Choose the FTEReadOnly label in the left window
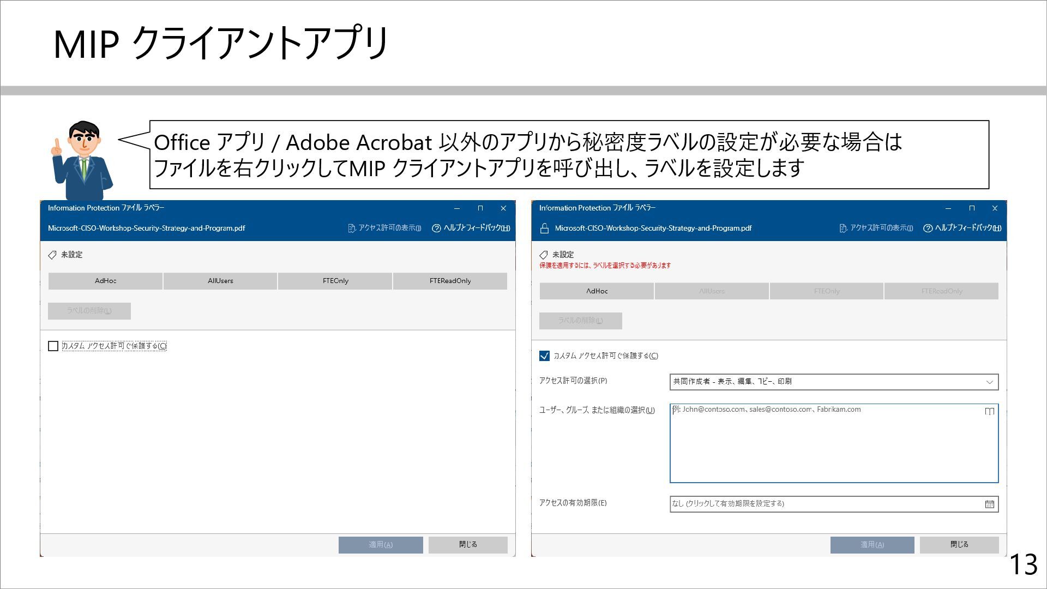The image size is (1047, 589). [x=450, y=281]
